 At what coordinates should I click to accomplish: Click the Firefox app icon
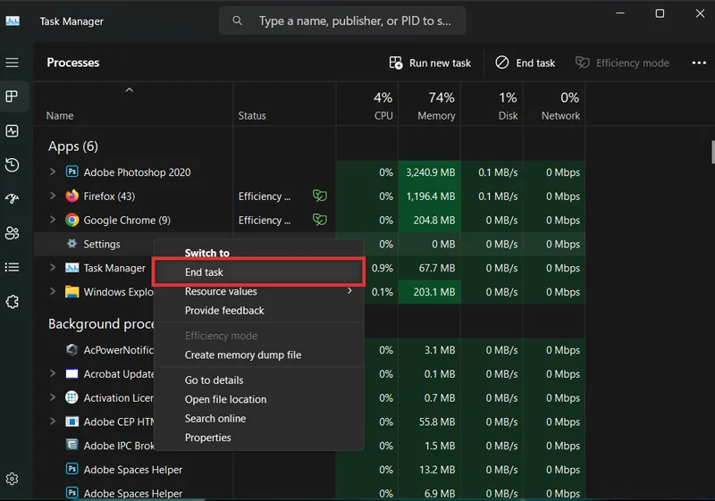(71, 196)
